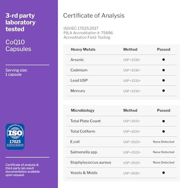Click the Total Coliform passed dot
The width and height of the screenshot is (188, 188).
tap(163, 132)
